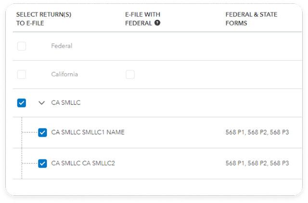This screenshot has height=203, width=308.
Task: Open the 568 forms list for CA SMLLC2
Action: coord(257,163)
